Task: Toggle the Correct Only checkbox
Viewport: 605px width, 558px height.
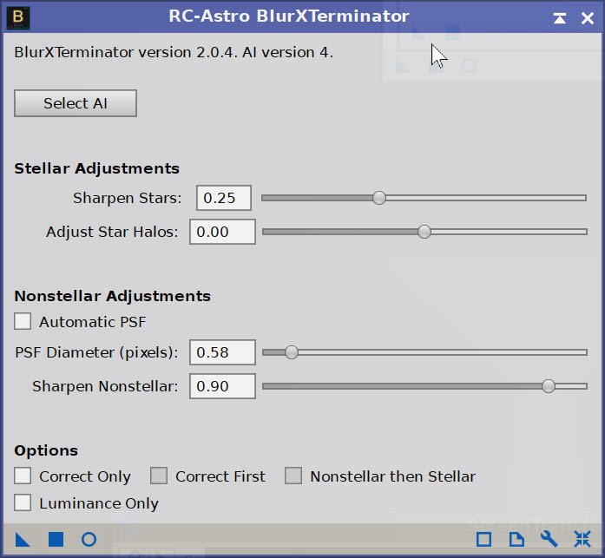Action: 23,476
